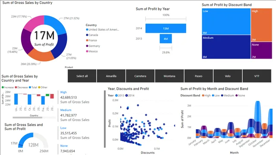Filter products by Amarilla

click(x=111, y=76)
